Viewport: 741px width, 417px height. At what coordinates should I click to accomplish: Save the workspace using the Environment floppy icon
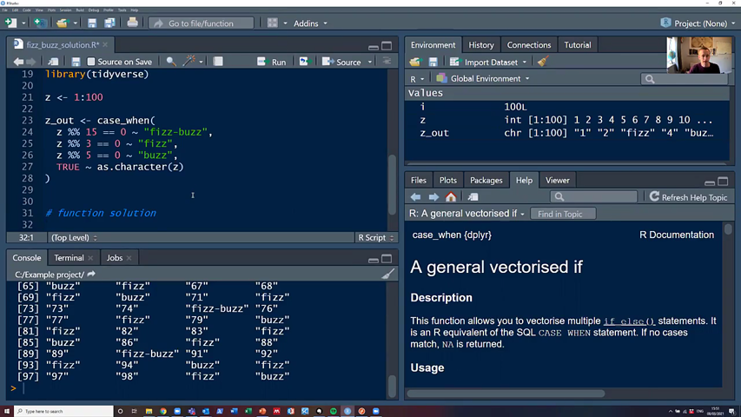click(433, 62)
